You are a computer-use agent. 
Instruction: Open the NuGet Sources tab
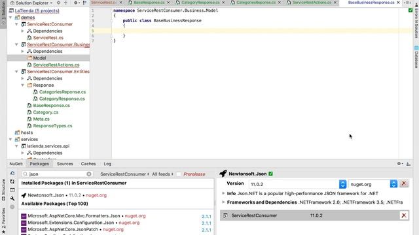click(x=65, y=164)
